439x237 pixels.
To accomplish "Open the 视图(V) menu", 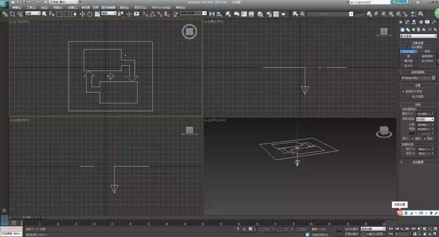I will (58, 8).
